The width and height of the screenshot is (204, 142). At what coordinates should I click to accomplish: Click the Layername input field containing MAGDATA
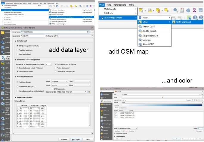tap(33, 36)
